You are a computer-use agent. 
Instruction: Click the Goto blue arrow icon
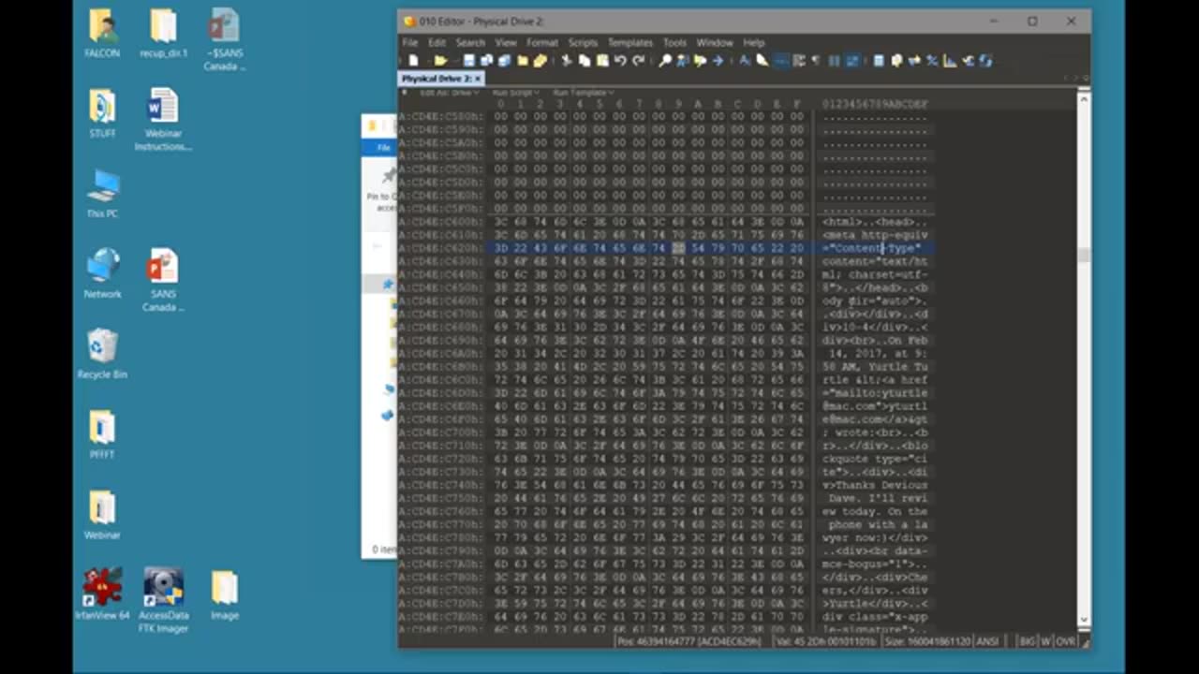coord(718,61)
